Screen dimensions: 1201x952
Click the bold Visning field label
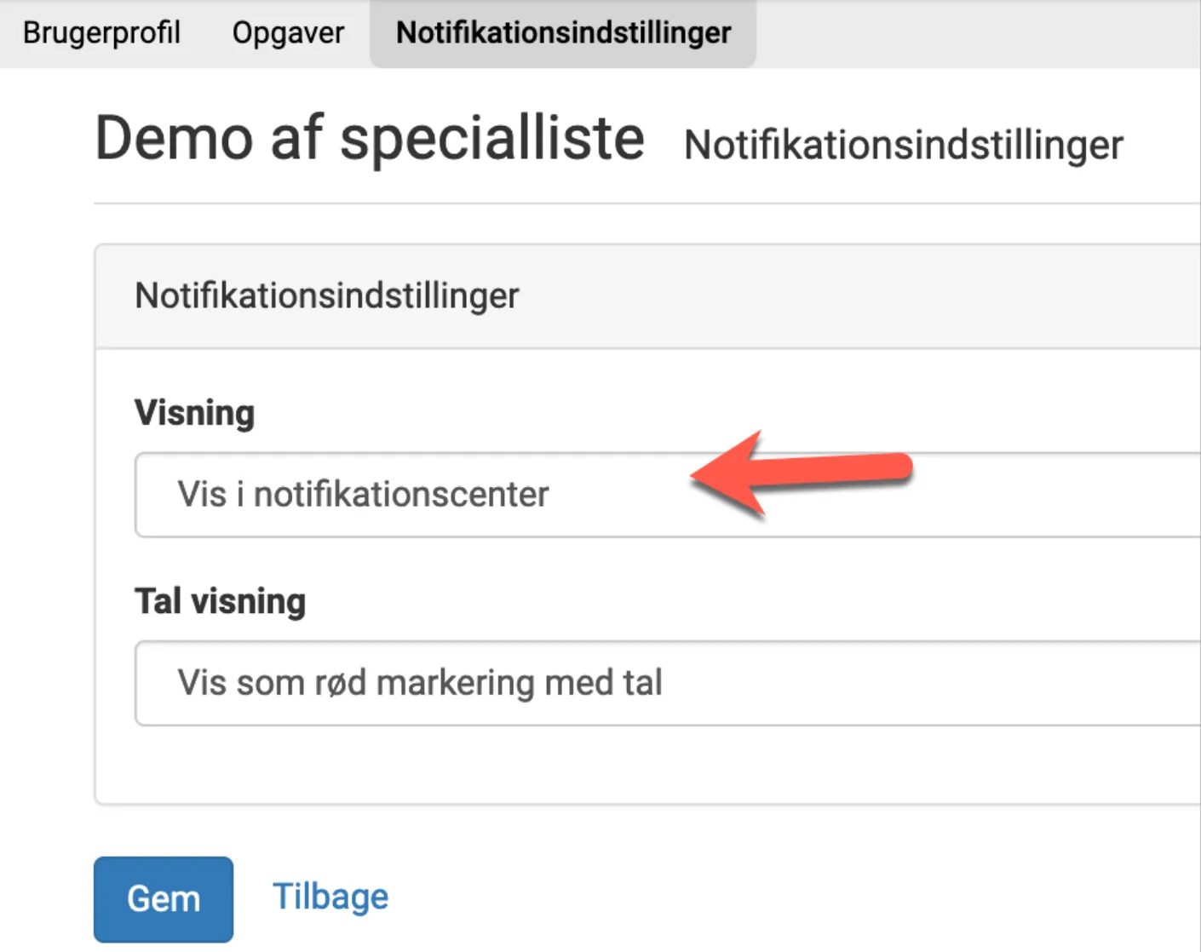[x=195, y=413]
